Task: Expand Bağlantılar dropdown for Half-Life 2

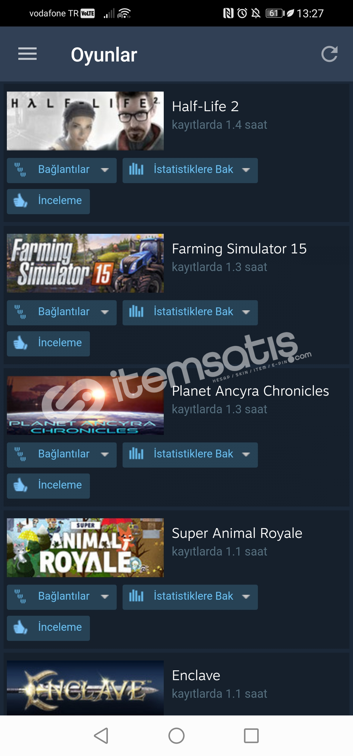Action: tap(62, 170)
